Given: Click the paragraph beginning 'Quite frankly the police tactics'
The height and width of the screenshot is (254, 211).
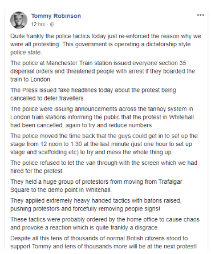Looking at the screenshot, I should click(x=105, y=44).
